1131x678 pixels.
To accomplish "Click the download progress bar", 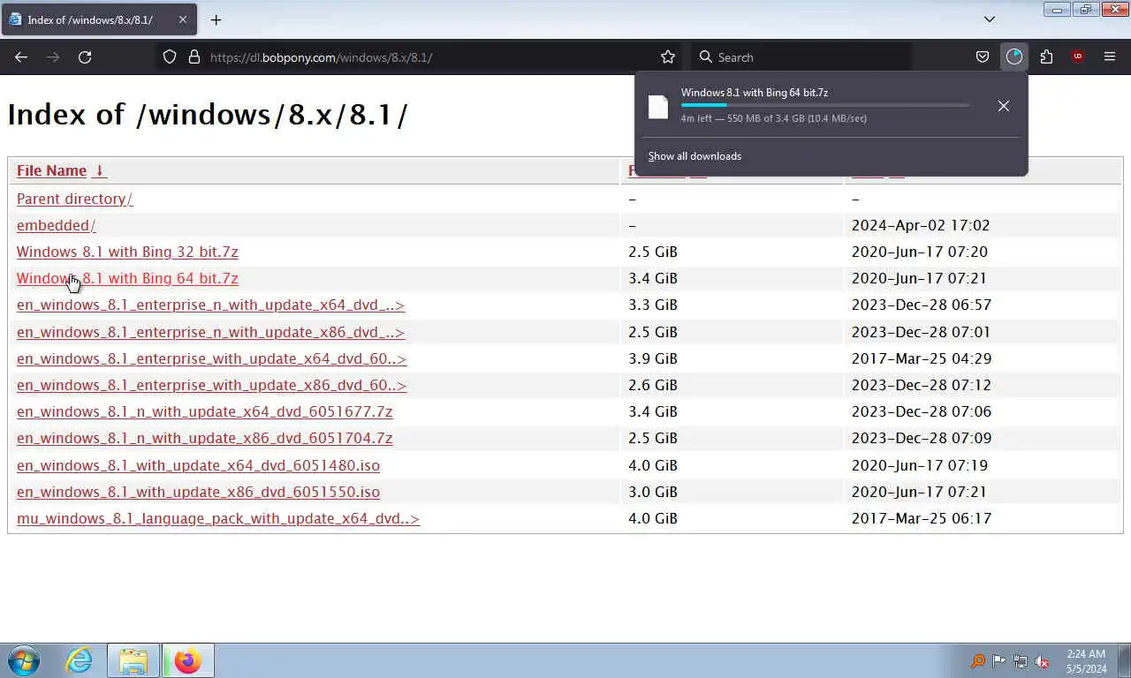I will [x=824, y=105].
